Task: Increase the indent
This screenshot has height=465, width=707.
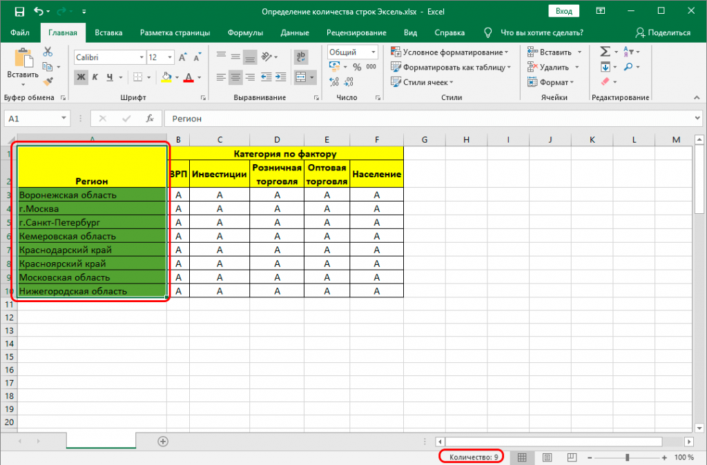Action: click(x=281, y=77)
